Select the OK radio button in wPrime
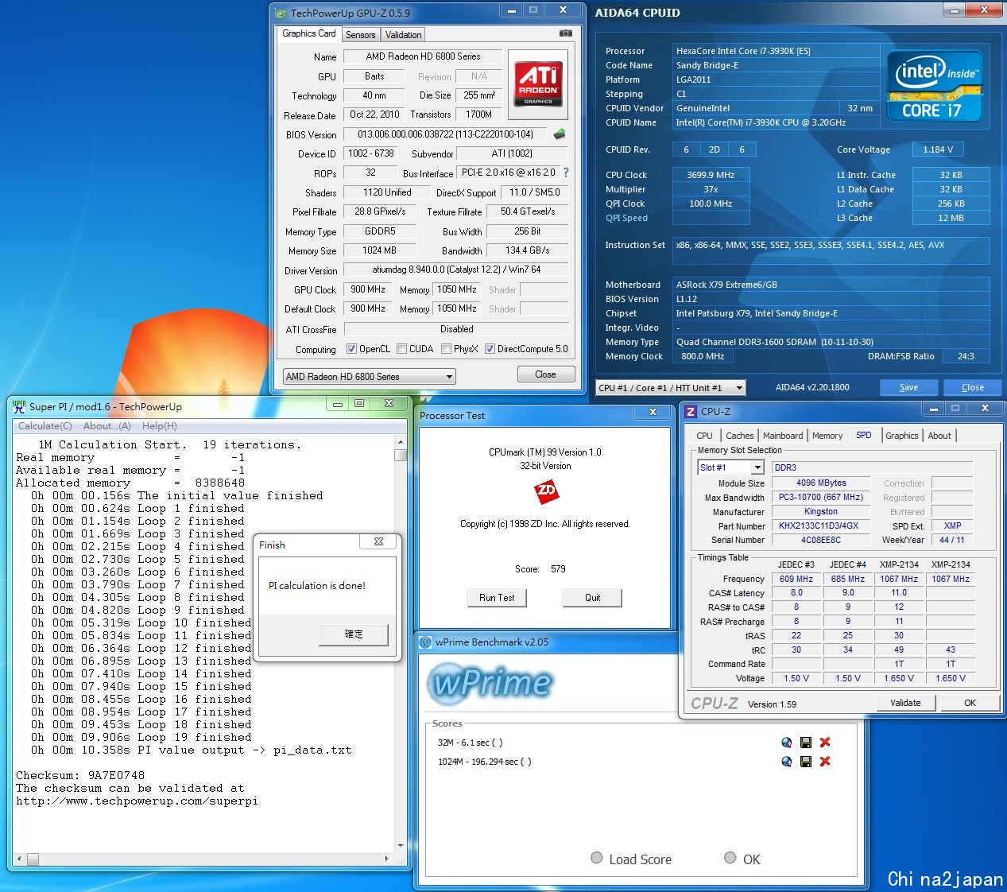This screenshot has height=892, width=1007. click(730, 858)
